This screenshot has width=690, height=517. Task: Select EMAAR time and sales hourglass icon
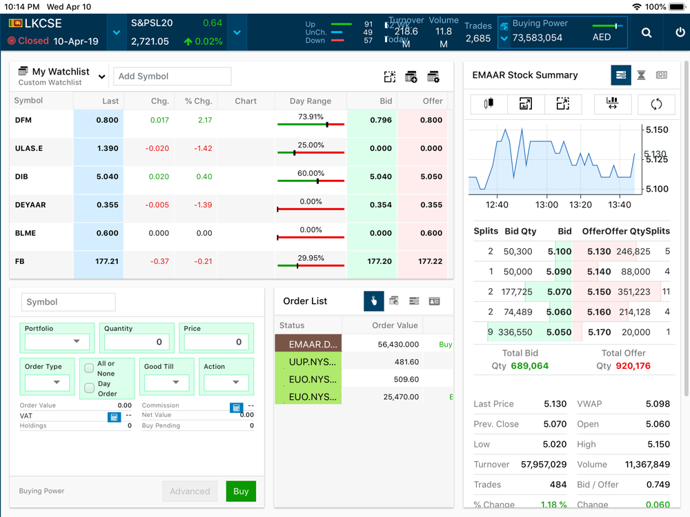click(x=641, y=75)
